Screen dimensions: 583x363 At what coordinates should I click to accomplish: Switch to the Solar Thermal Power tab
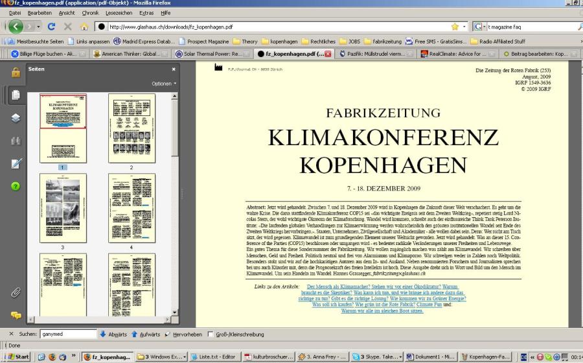click(212, 54)
